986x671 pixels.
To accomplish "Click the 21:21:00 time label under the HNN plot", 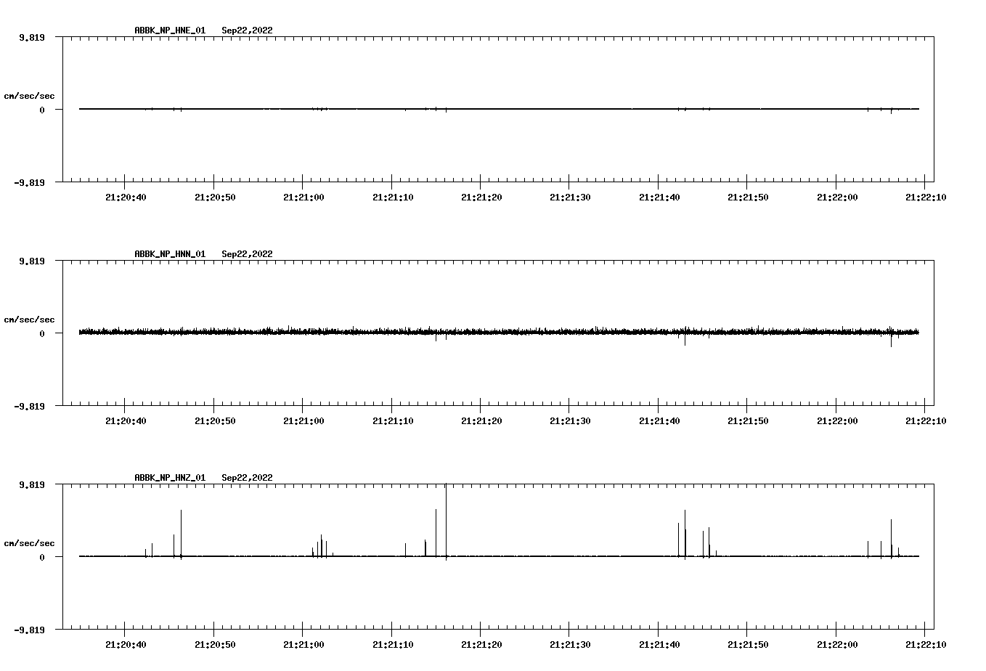I will pyautogui.click(x=303, y=420).
